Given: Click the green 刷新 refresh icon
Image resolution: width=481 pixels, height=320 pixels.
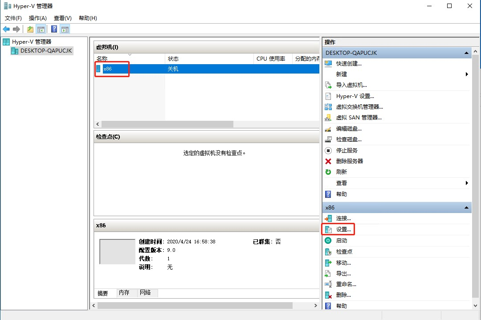Looking at the screenshot, I should 328,172.
